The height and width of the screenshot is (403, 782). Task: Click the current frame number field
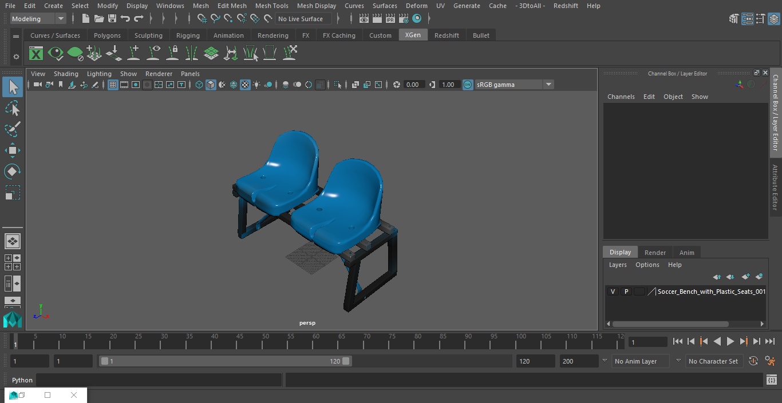tap(647, 342)
